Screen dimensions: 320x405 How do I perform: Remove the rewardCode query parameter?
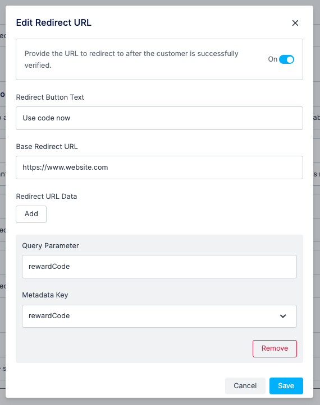(275, 348)
